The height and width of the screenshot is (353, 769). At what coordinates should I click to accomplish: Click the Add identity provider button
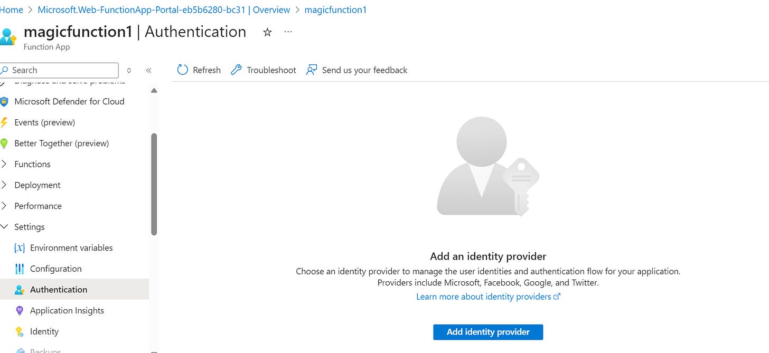[x=487, y=332]
